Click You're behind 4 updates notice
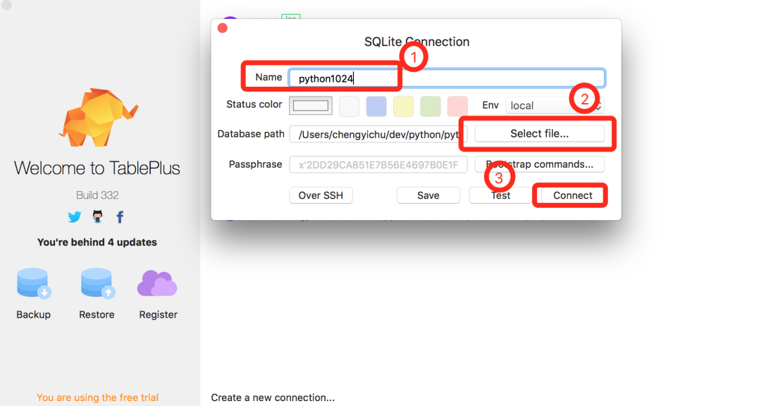The width and height of the screenshot is (761, 406). [x=97, y=242]
